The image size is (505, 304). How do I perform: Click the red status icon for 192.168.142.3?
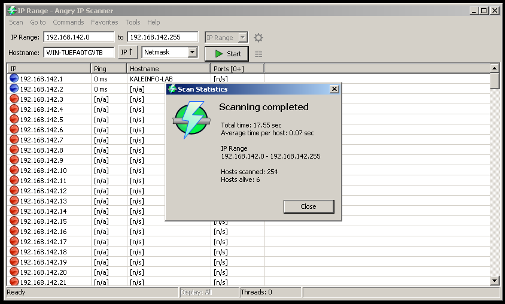14,99
